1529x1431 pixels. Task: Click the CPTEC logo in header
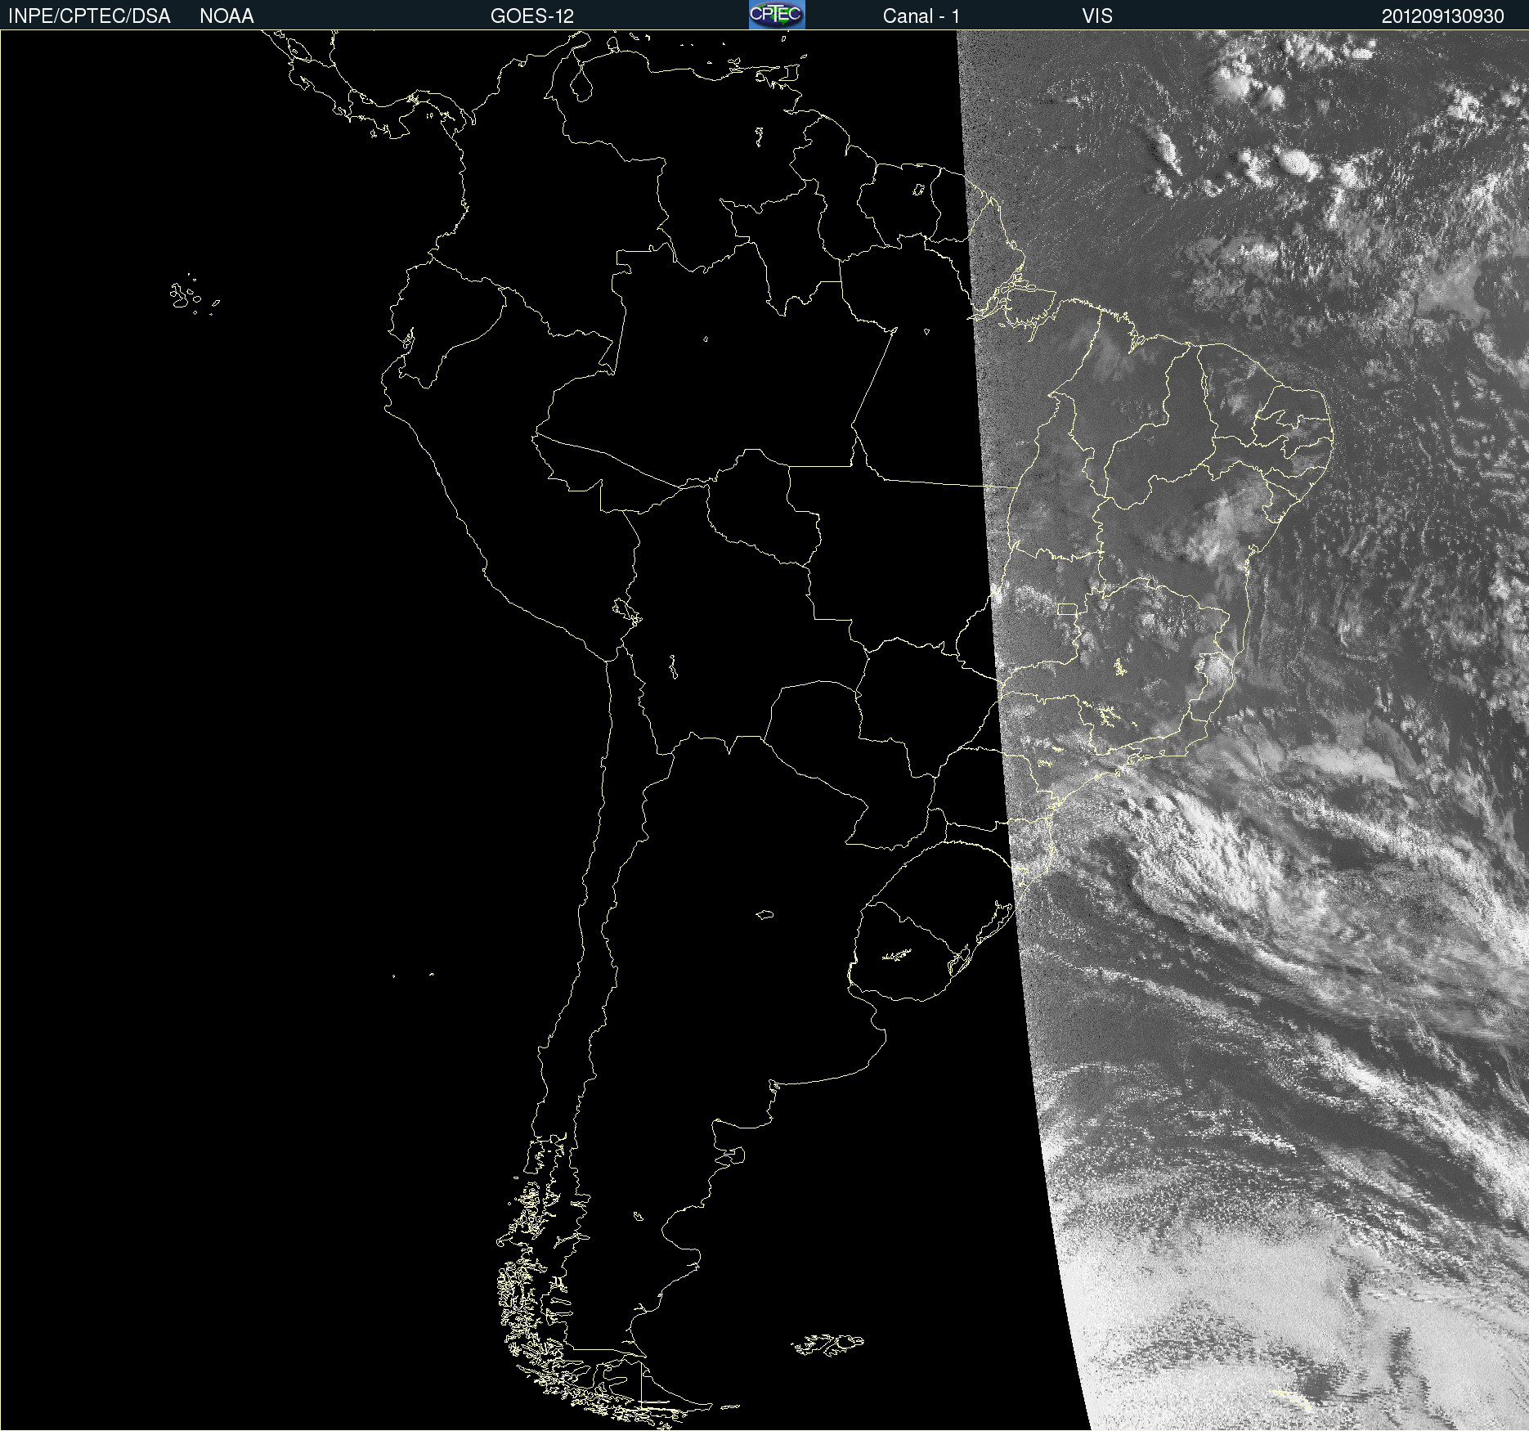tap(777, 15)
